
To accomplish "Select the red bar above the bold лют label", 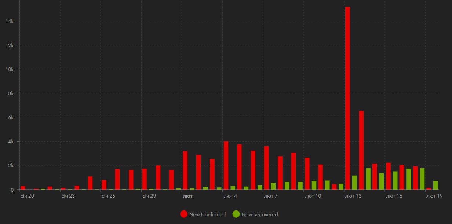I will [185, 170].
